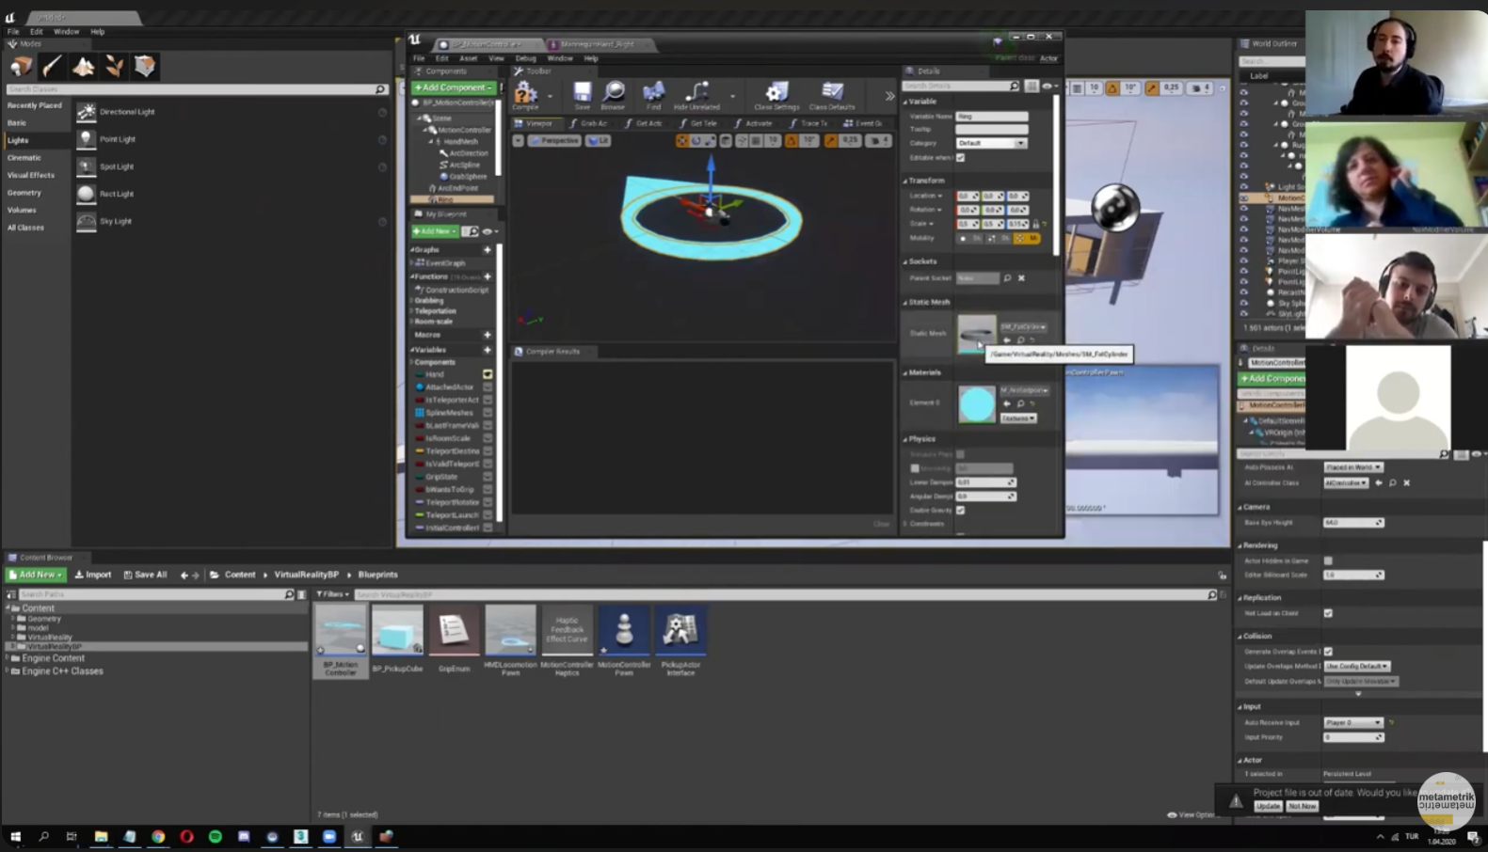
Task: Open the Perspective viewport dropdown
Action: 554,140
